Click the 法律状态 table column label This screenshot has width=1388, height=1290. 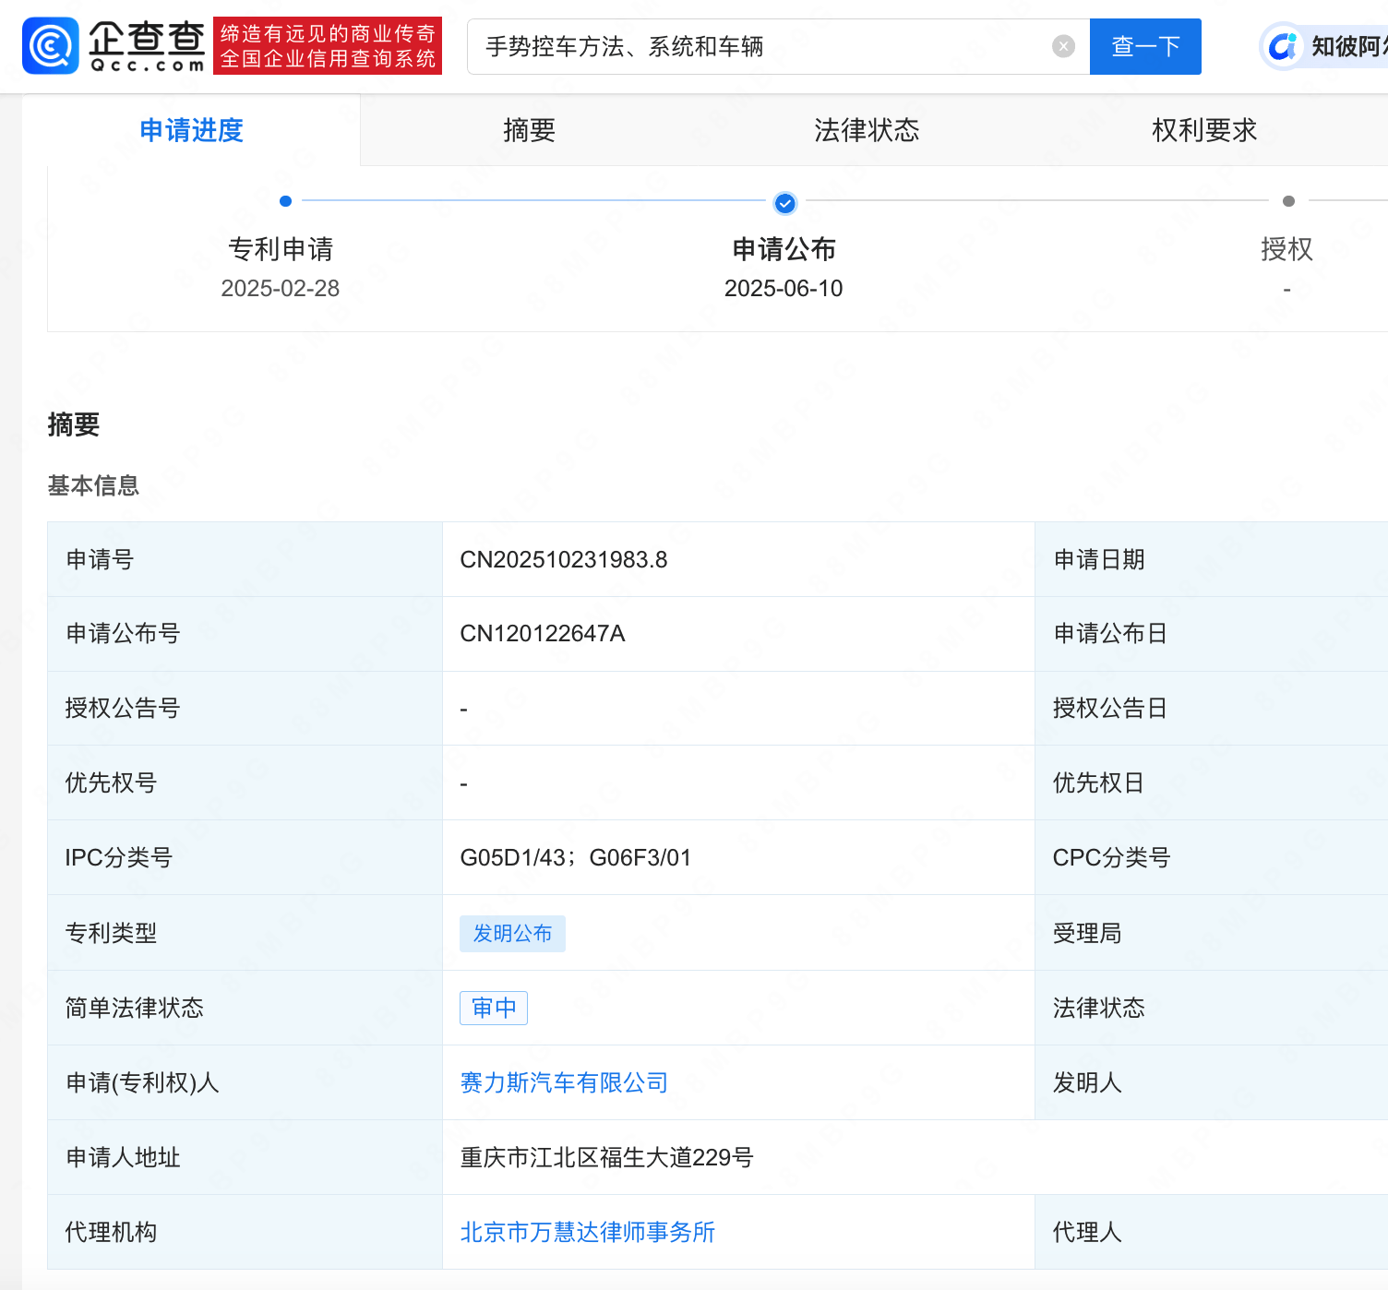tap(1099, 1008)
